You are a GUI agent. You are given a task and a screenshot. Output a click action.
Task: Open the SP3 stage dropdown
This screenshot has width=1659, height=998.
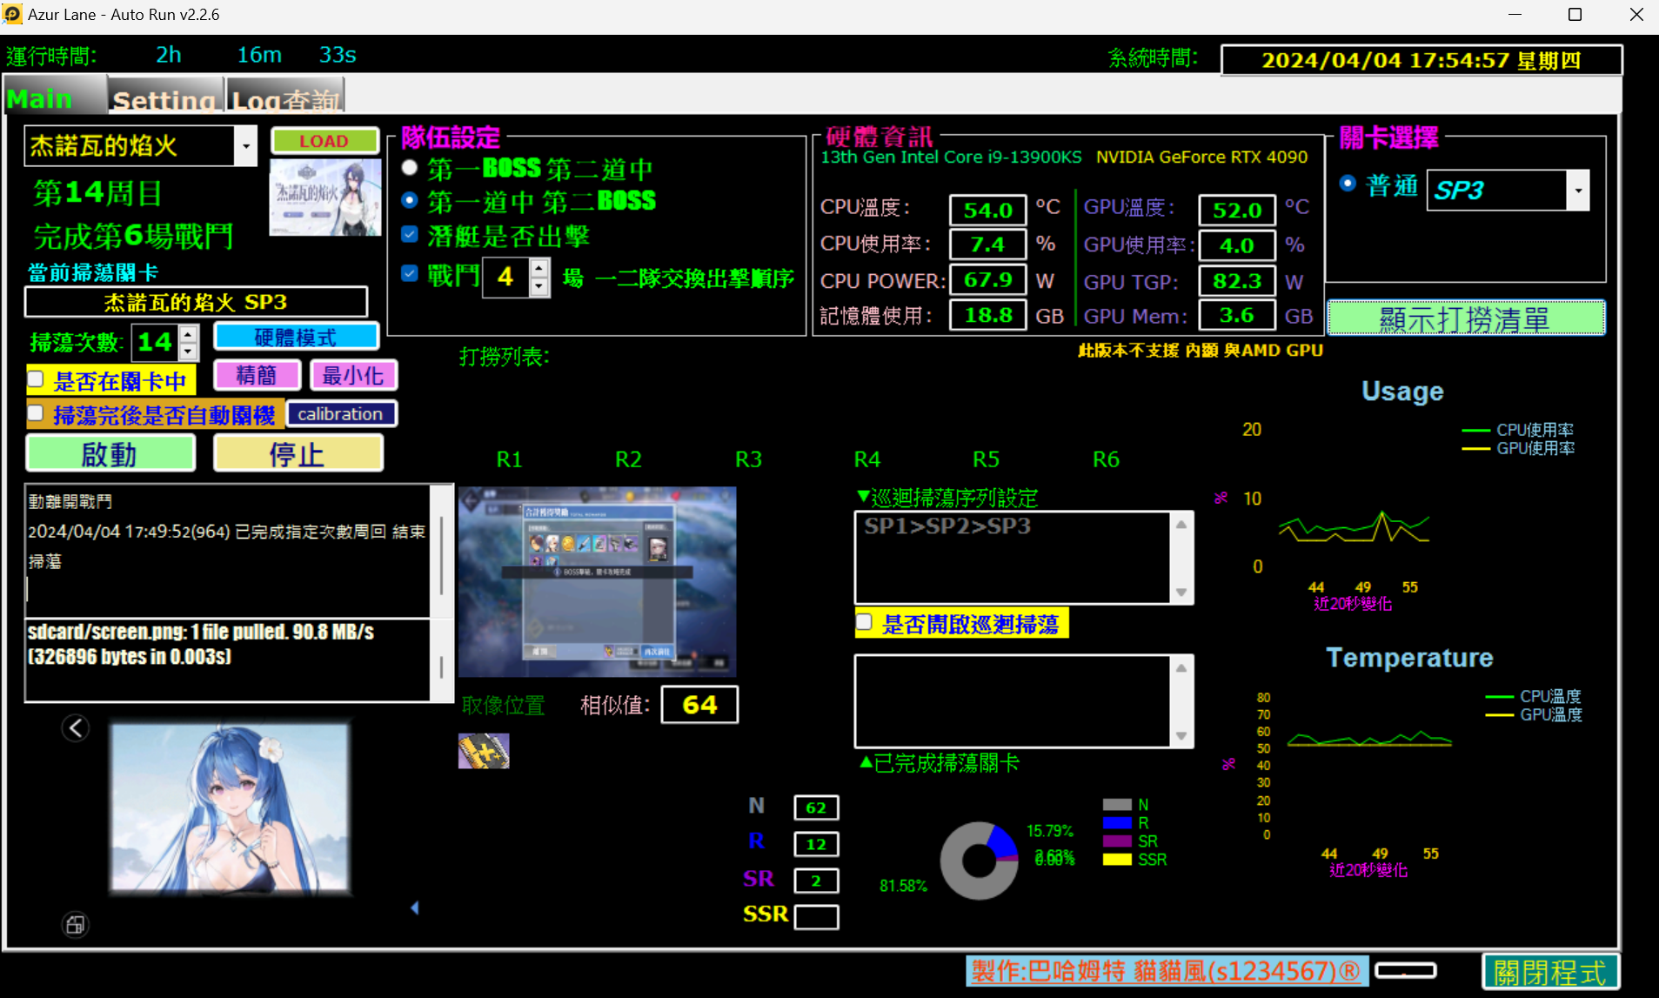pos(1578,191)
